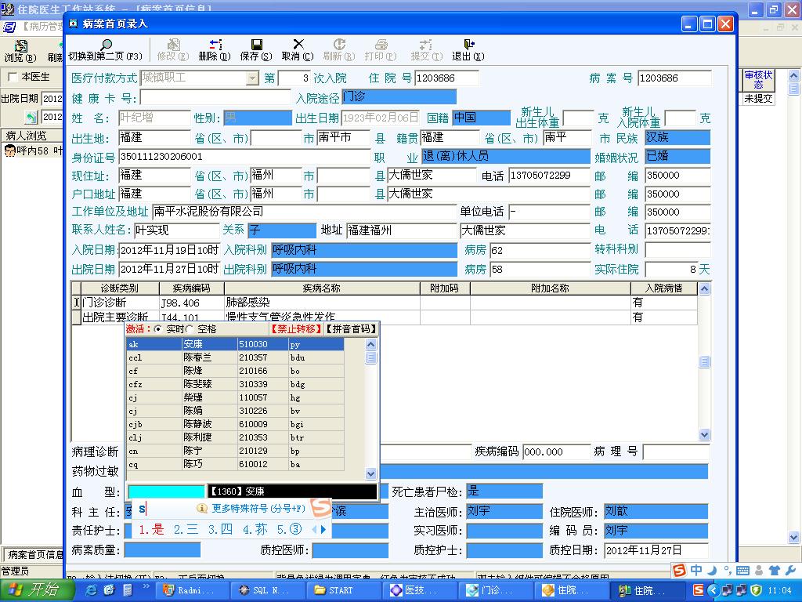802x602 pixels.
Task: Click the 国籍 中国 selection field
Action: pyautogui.click(x=482, y=118)
